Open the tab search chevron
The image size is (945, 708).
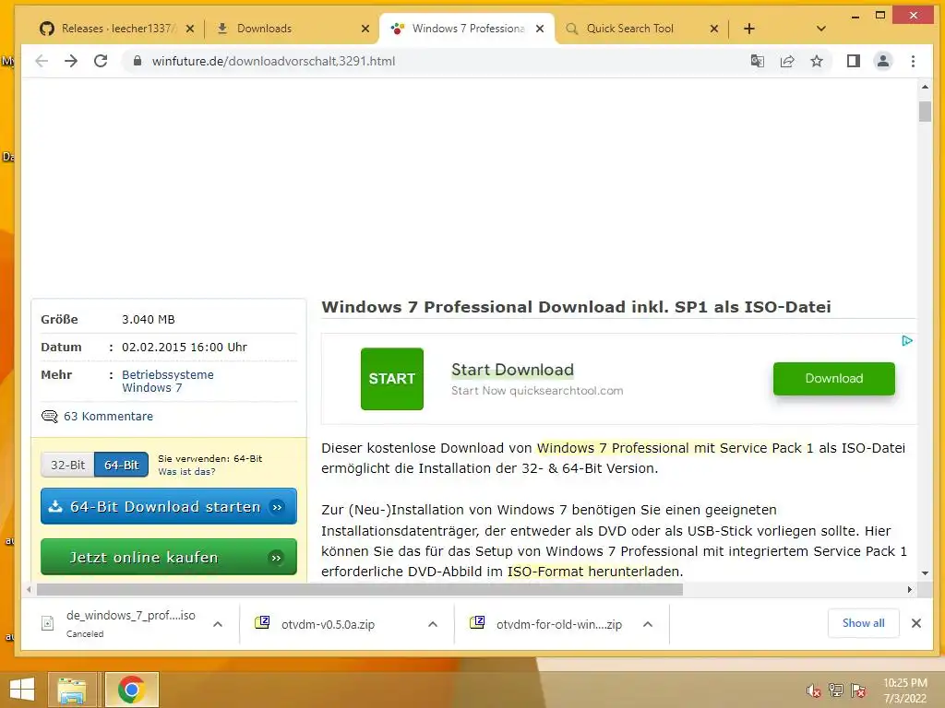[820, 29]
